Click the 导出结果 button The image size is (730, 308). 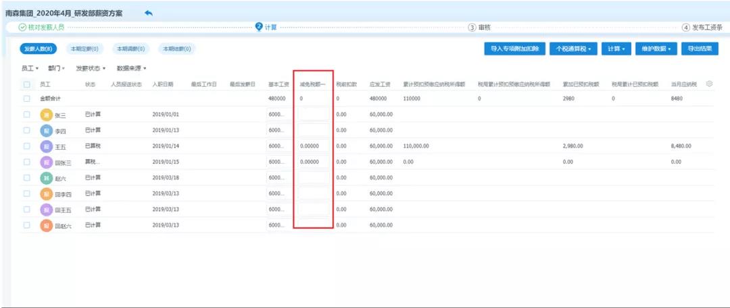[699, 49]
